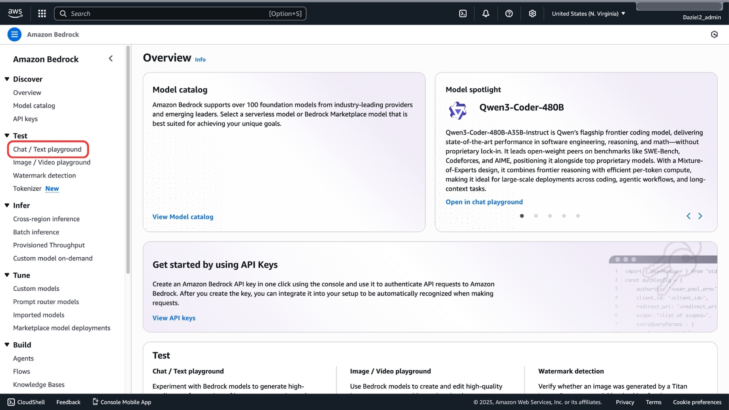Click the AWS logo home icon
Screen dimensions: 729x410
pos(15,13)
